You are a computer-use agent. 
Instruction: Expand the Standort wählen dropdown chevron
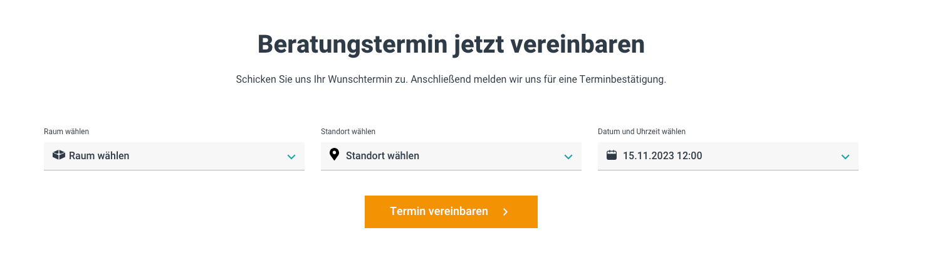(x=568, y=157)
